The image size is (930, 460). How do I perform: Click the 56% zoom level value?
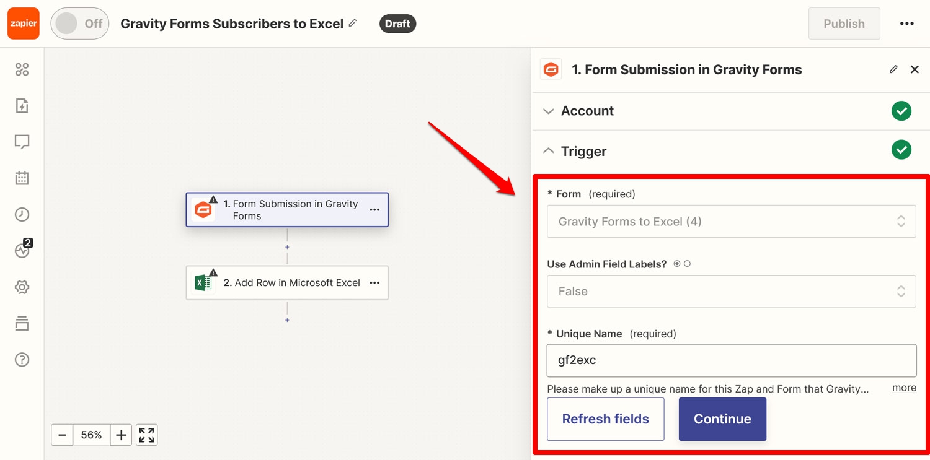tap(91, 435)
